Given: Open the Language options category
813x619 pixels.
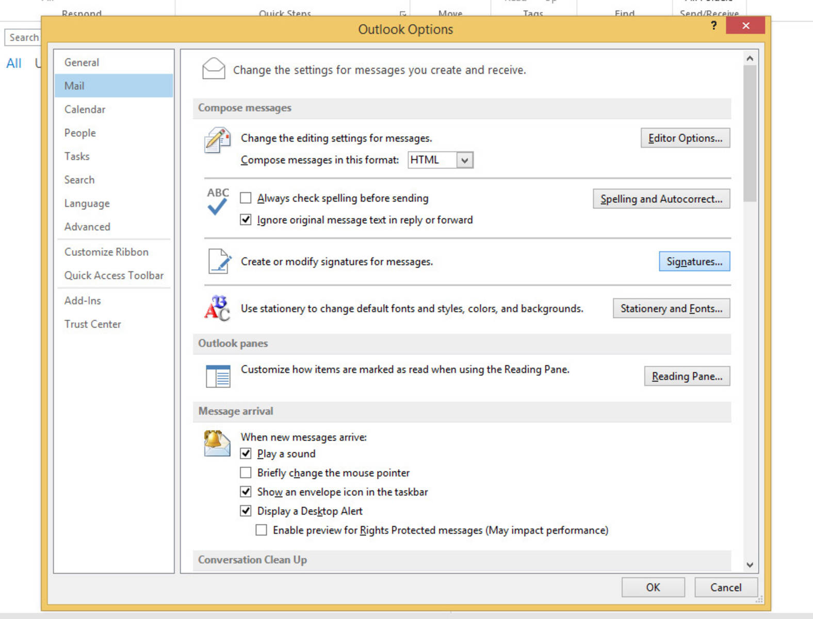Looking at the screenshot, I should 114,203.
